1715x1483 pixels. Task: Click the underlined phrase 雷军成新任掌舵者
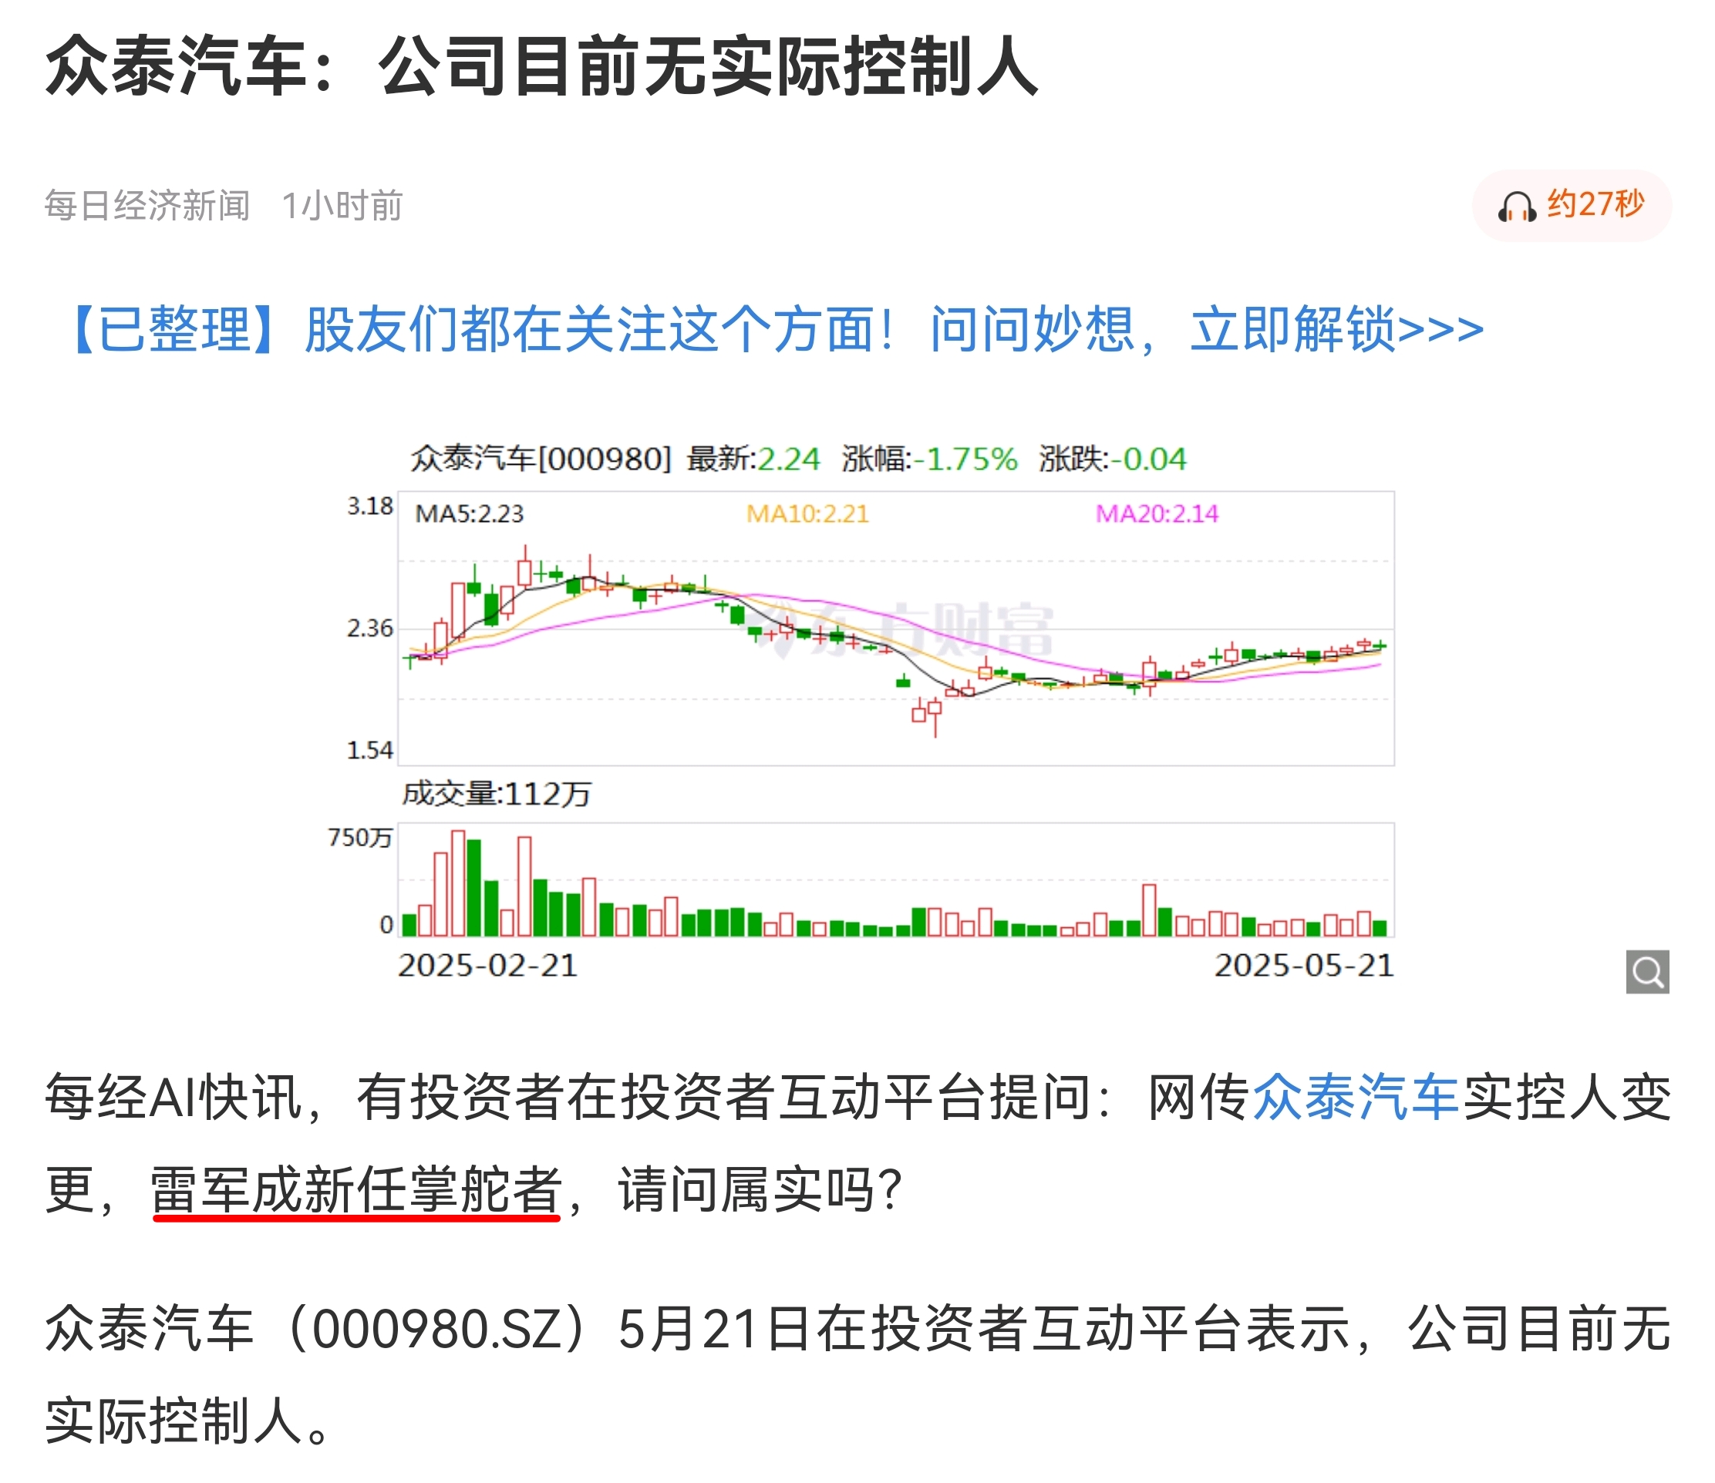coord(357,1190)
